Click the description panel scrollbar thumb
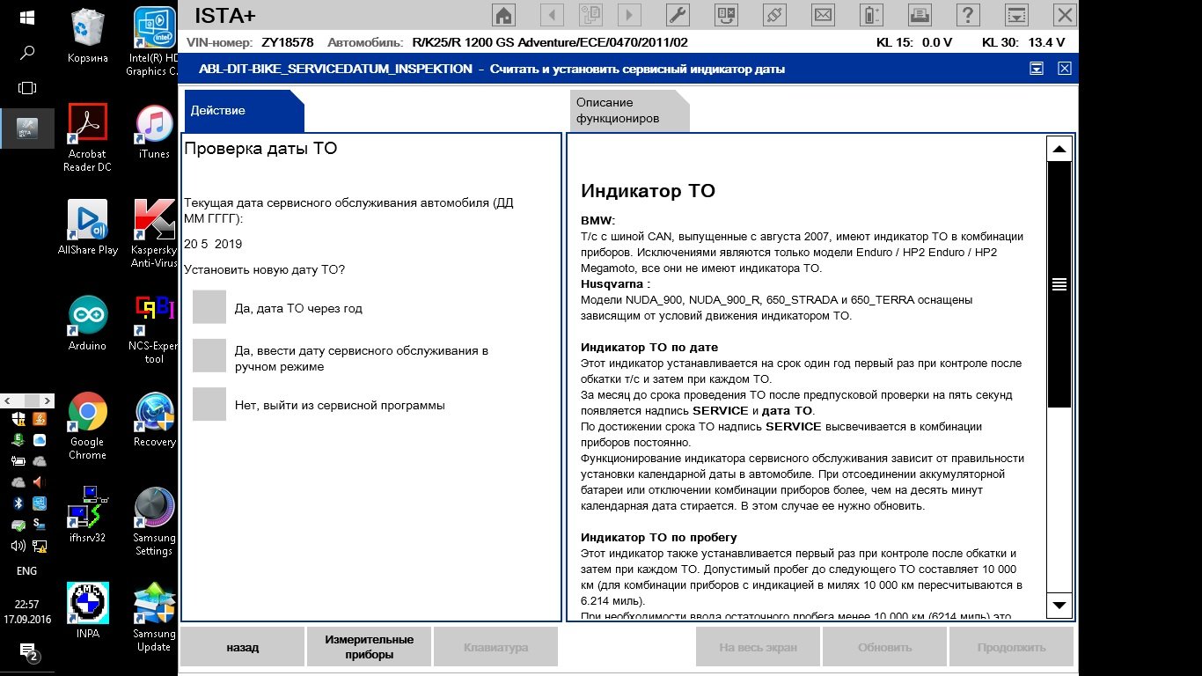 click(x=1059, y=283)
